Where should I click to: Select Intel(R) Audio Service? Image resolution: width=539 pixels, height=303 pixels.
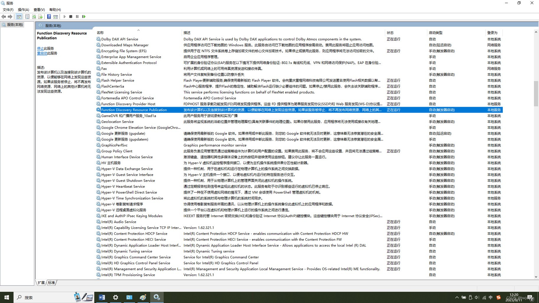pyautogui.click(x=299, y=222)
